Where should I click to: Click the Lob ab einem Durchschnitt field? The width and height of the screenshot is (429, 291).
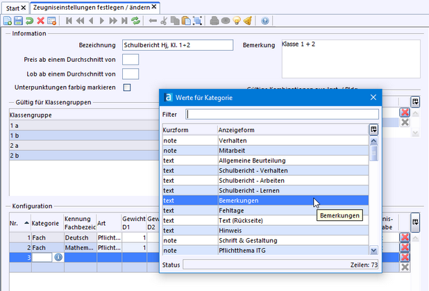pos(131,74)
